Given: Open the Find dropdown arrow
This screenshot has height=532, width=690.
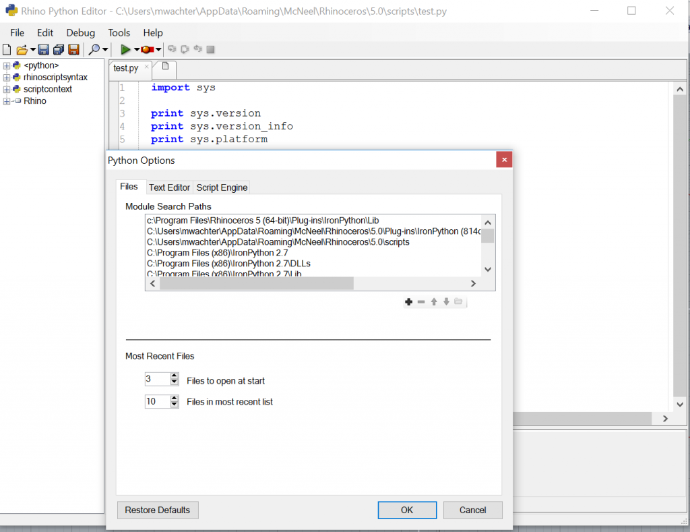Looking at the screenshot, I should [104, 49].
